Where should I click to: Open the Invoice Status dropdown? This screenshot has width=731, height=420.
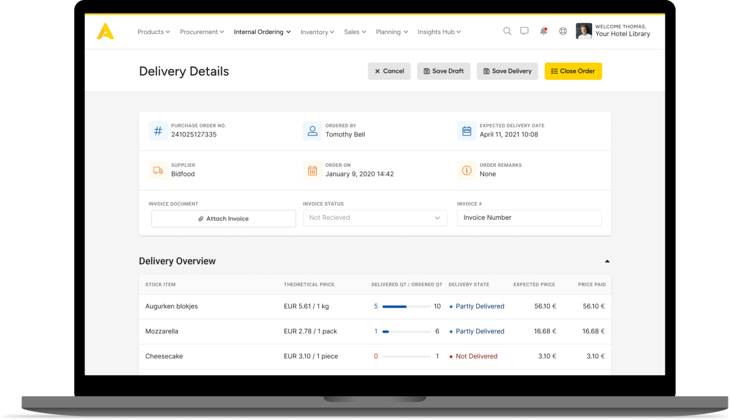click(375, 218)
